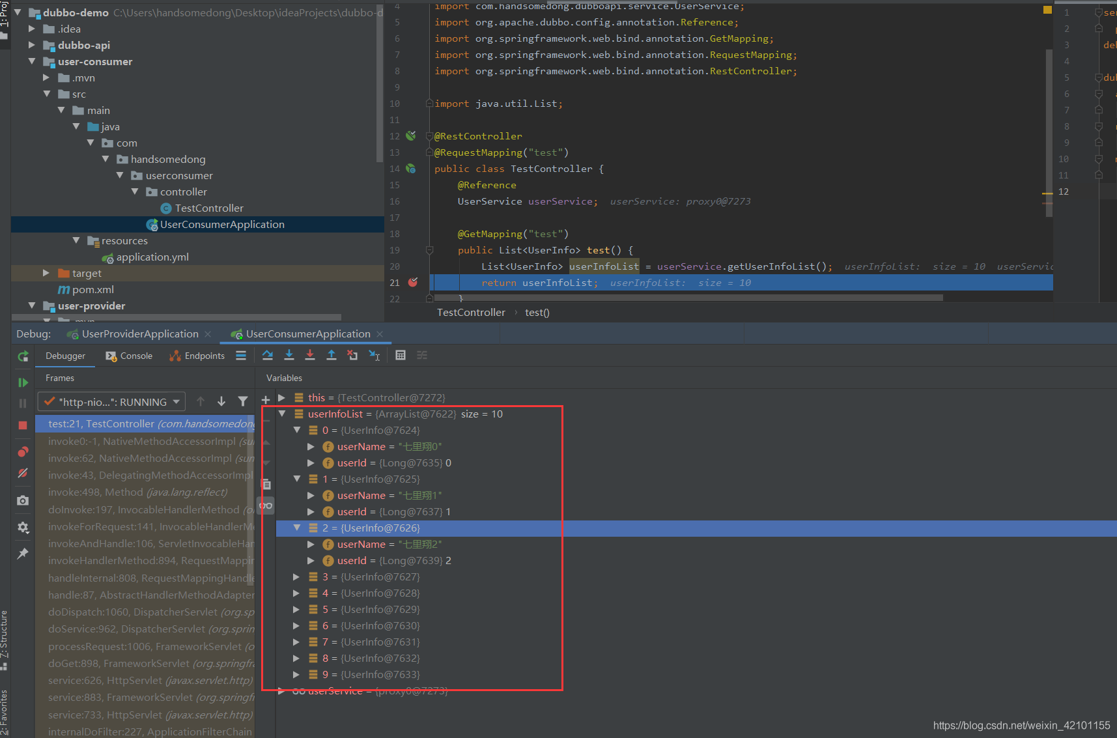Click TestController breadcrumb
Screen dimensions: 1117x738
tap(471, 313)
